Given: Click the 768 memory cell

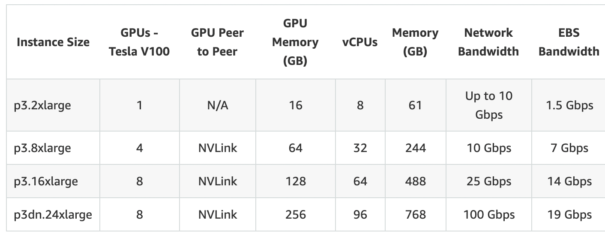Looking at the screenshot, I should tap(415, 214).
